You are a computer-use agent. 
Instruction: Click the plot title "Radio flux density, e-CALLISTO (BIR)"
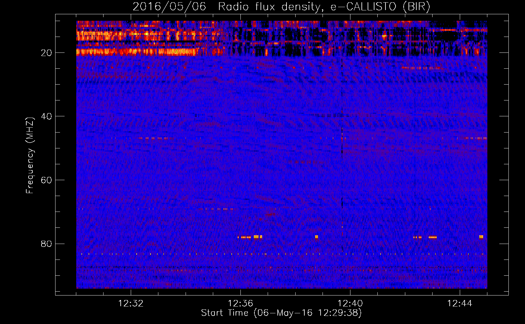coord(324,7)
